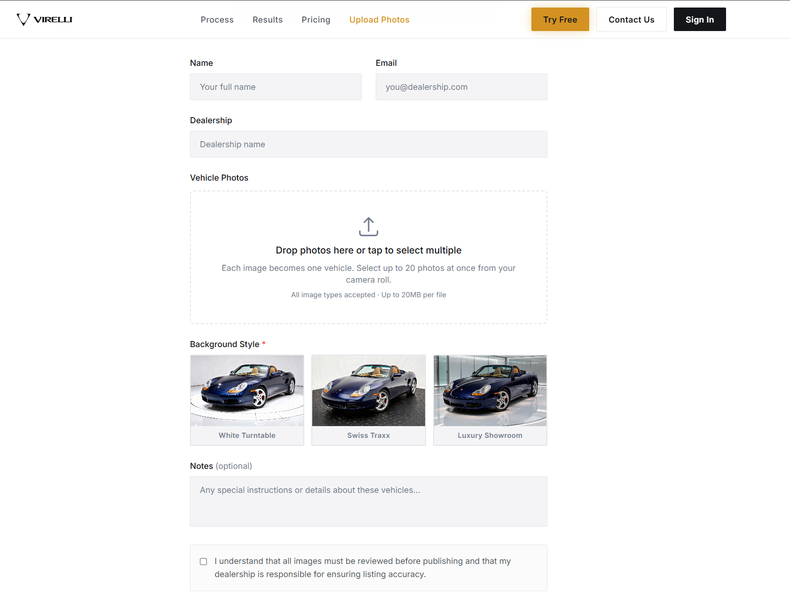Click the upload arrow icon

pyautogui.click(x=368, y=227)
